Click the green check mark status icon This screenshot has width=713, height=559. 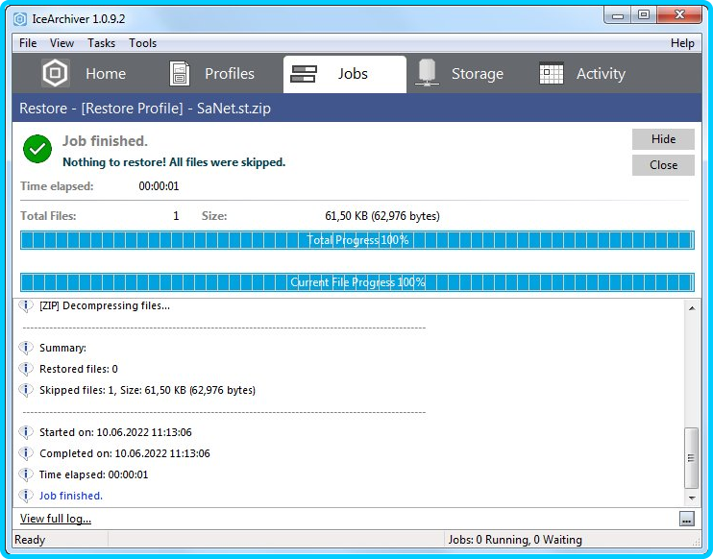click(37, 149)
